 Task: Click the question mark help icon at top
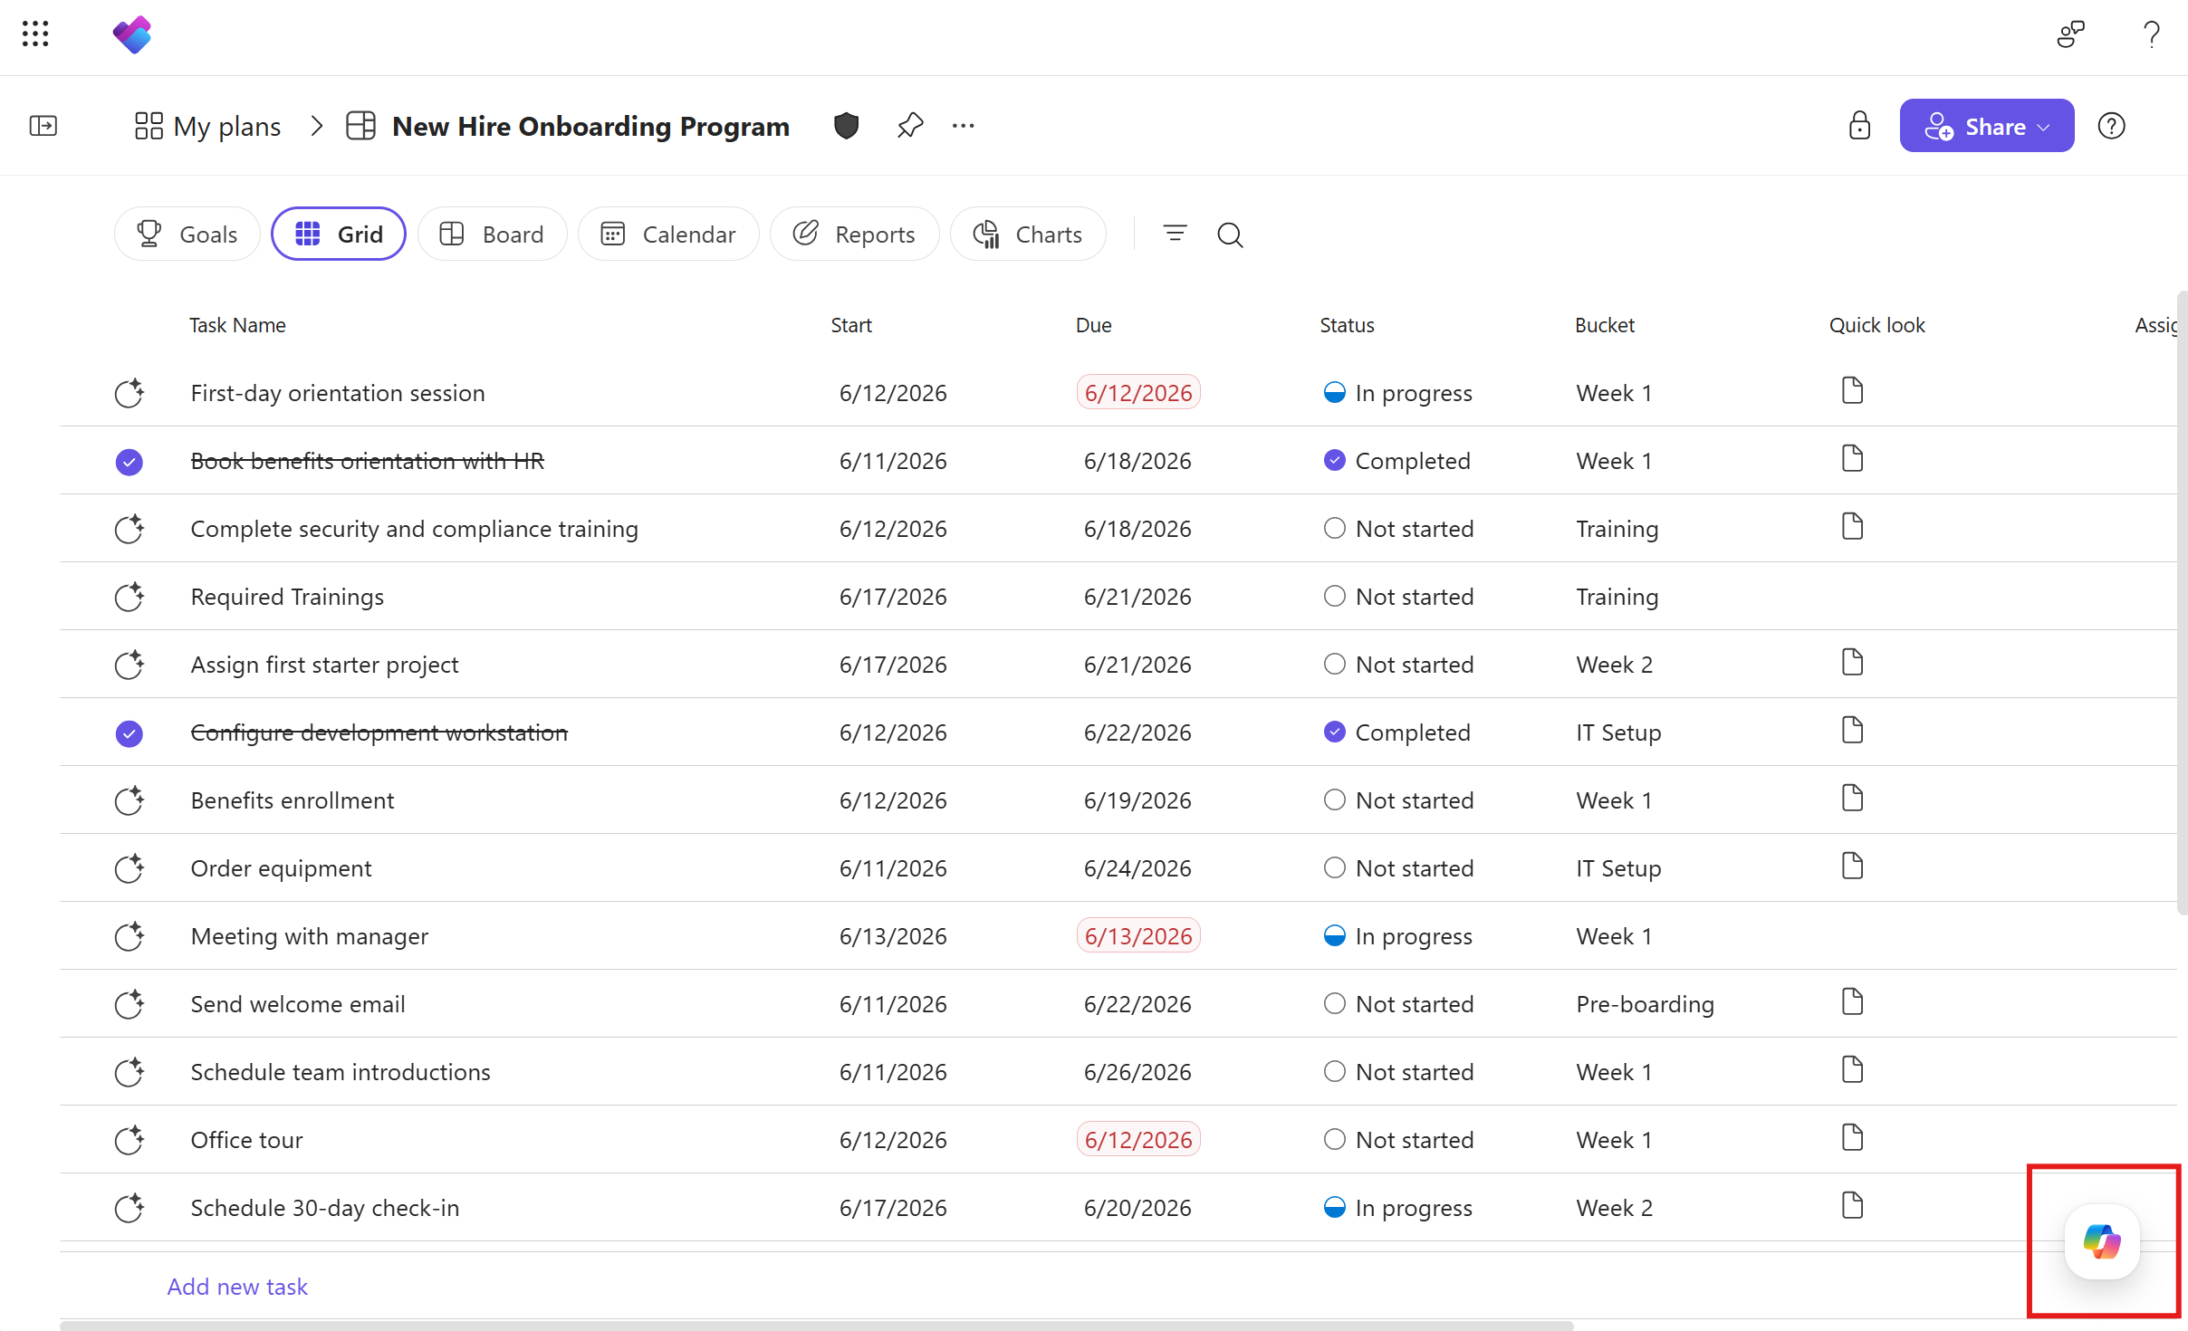pyautogui.click(x=2152, y=34)
